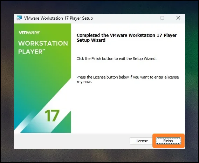Click the teal triangle at banner bottom
Screen dimensions: 199x163
[x=63, y=124]
